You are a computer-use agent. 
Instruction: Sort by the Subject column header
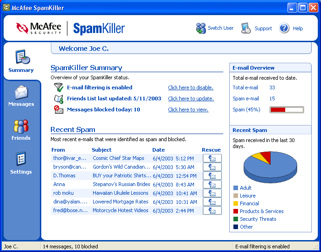[102, 150]
